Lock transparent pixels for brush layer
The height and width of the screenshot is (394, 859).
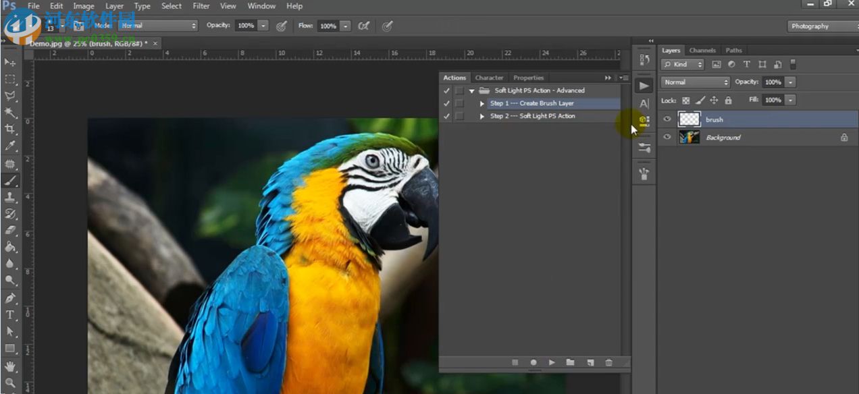[x=686, y=101]
